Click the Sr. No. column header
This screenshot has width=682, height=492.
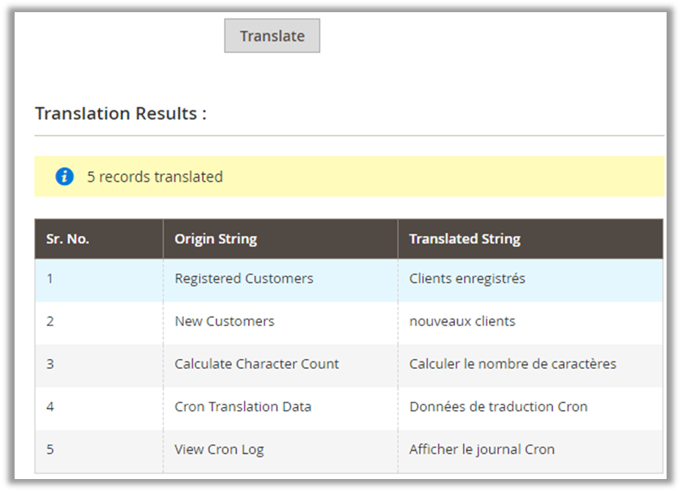pyautogui.click(x=68, y=239)
